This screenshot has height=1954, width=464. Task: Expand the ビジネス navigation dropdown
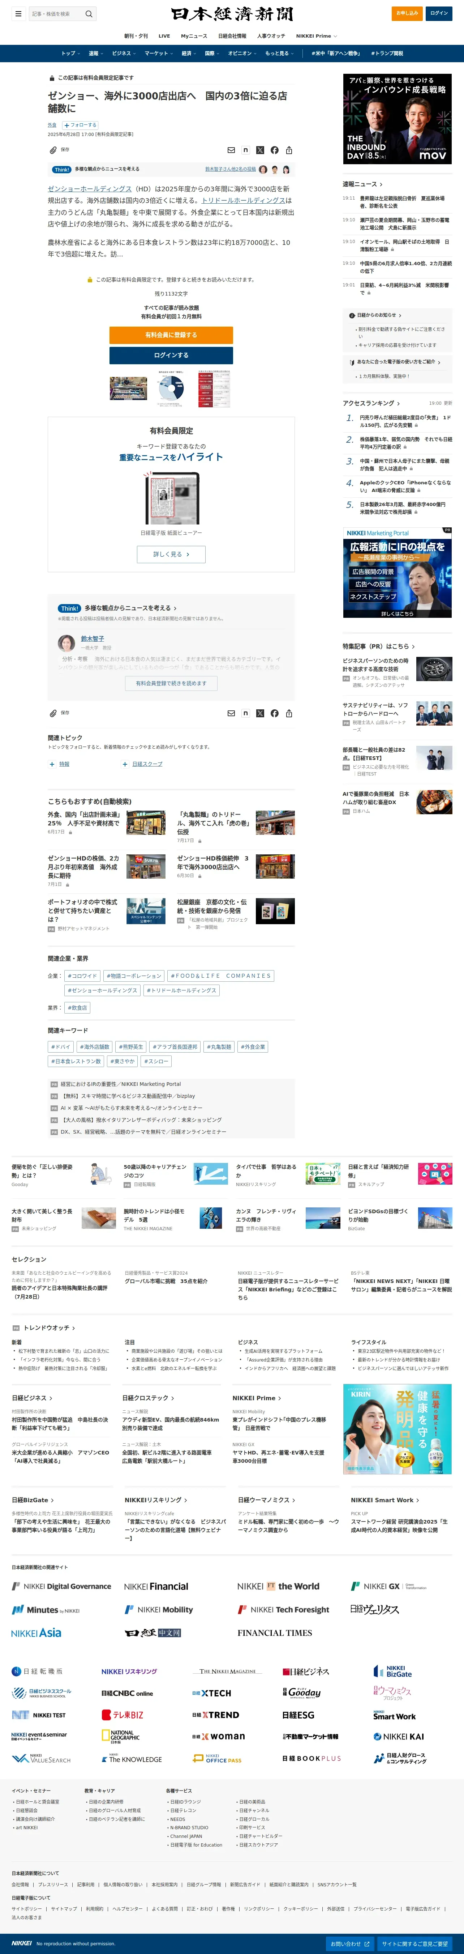124,53
